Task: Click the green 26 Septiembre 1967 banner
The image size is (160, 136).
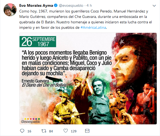Action: tap(38, 42)
